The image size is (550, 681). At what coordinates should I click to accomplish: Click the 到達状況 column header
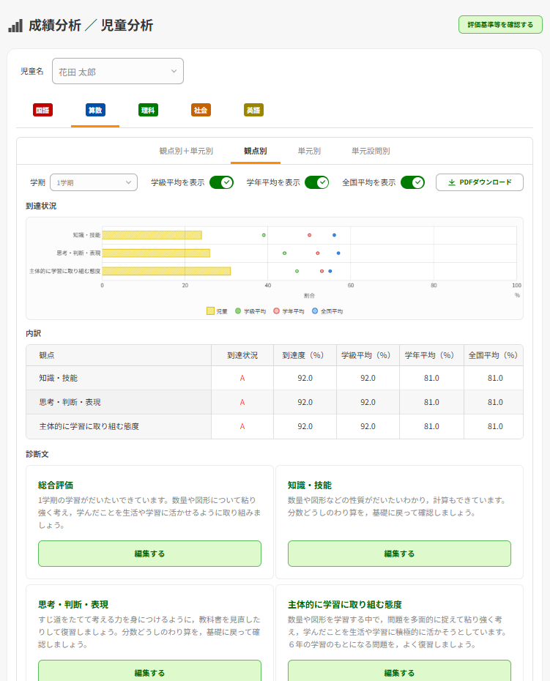click(x=242, y=355)
